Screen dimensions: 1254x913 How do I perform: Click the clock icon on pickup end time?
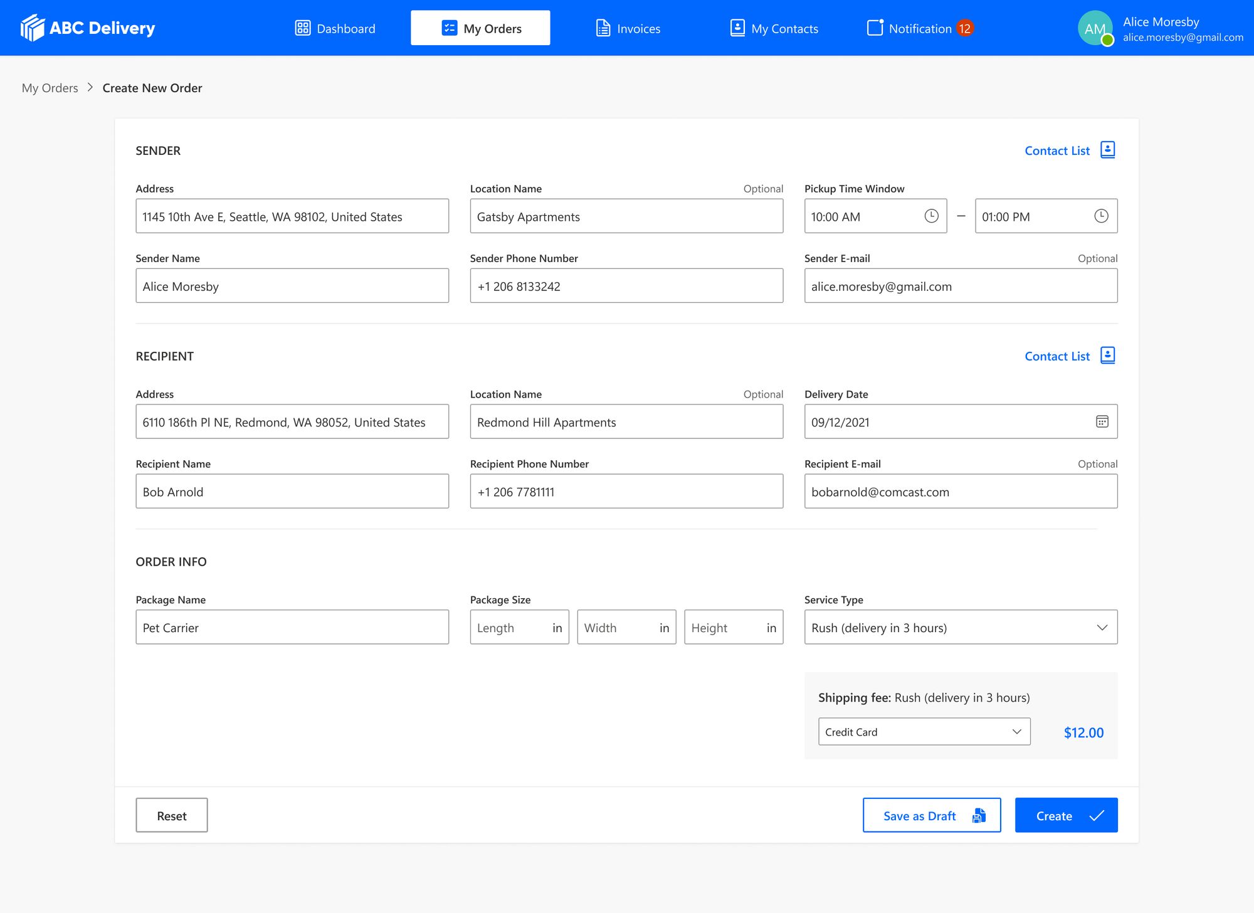pos(1101,216)
